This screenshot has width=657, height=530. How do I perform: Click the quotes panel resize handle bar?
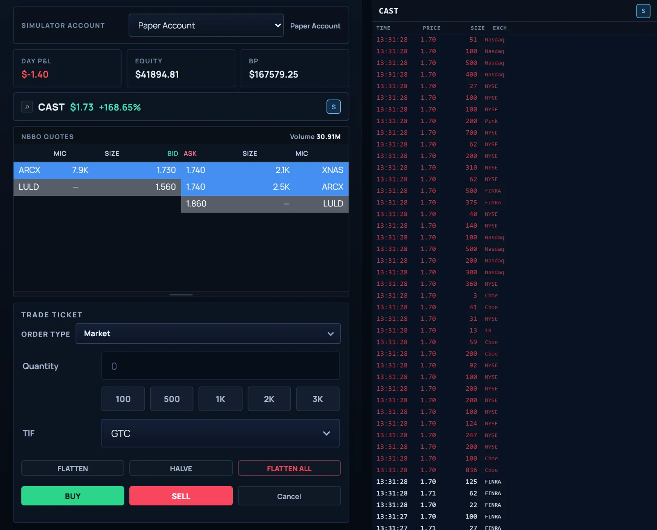[x=181, y=294]
